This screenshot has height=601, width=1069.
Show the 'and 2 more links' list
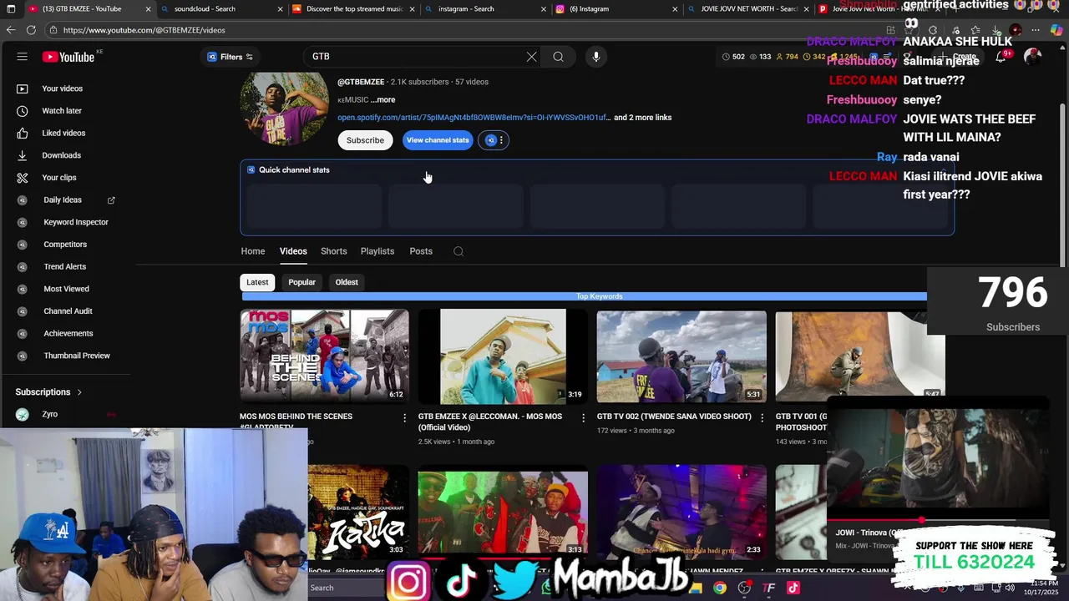tap(642, 118)
